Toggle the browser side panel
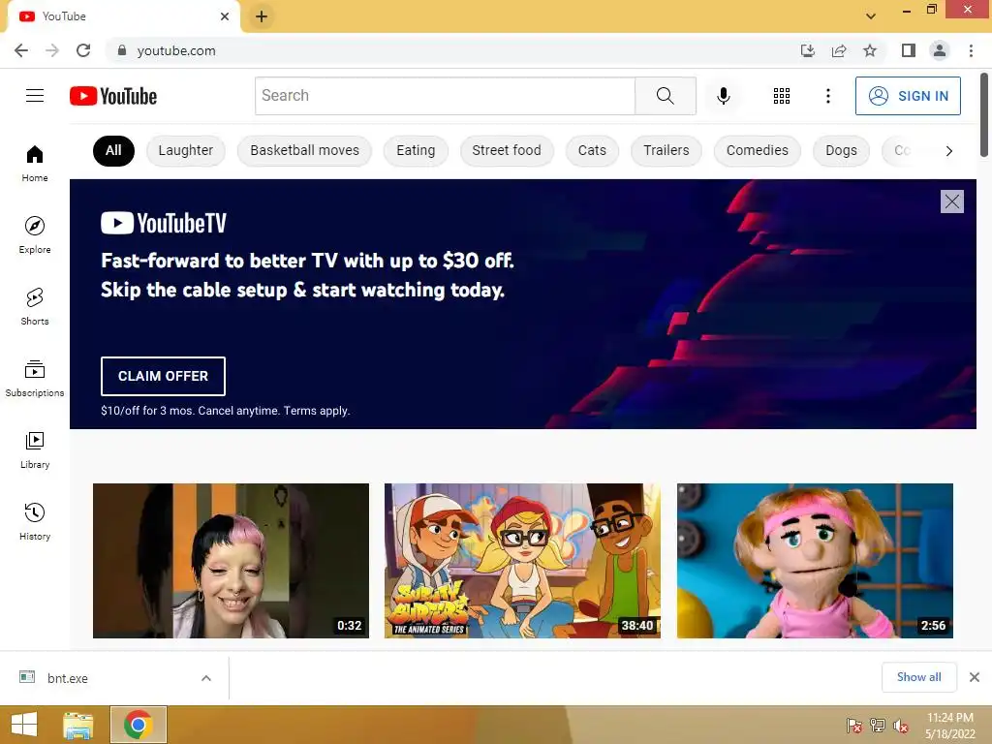The width and height of the screenshot is (992, 744). (x=909, y=50)
